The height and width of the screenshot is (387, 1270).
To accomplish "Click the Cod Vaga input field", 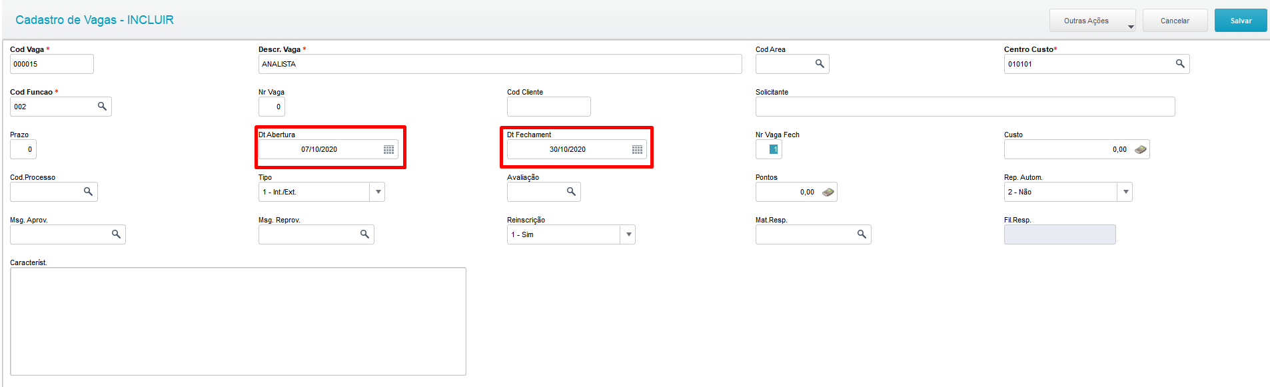I will pos(52,64).
